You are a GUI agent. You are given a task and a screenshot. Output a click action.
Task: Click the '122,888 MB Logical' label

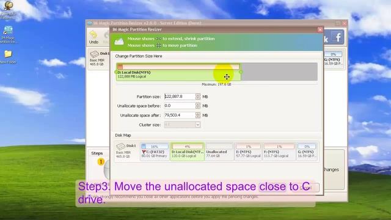[x=132, y=76]
